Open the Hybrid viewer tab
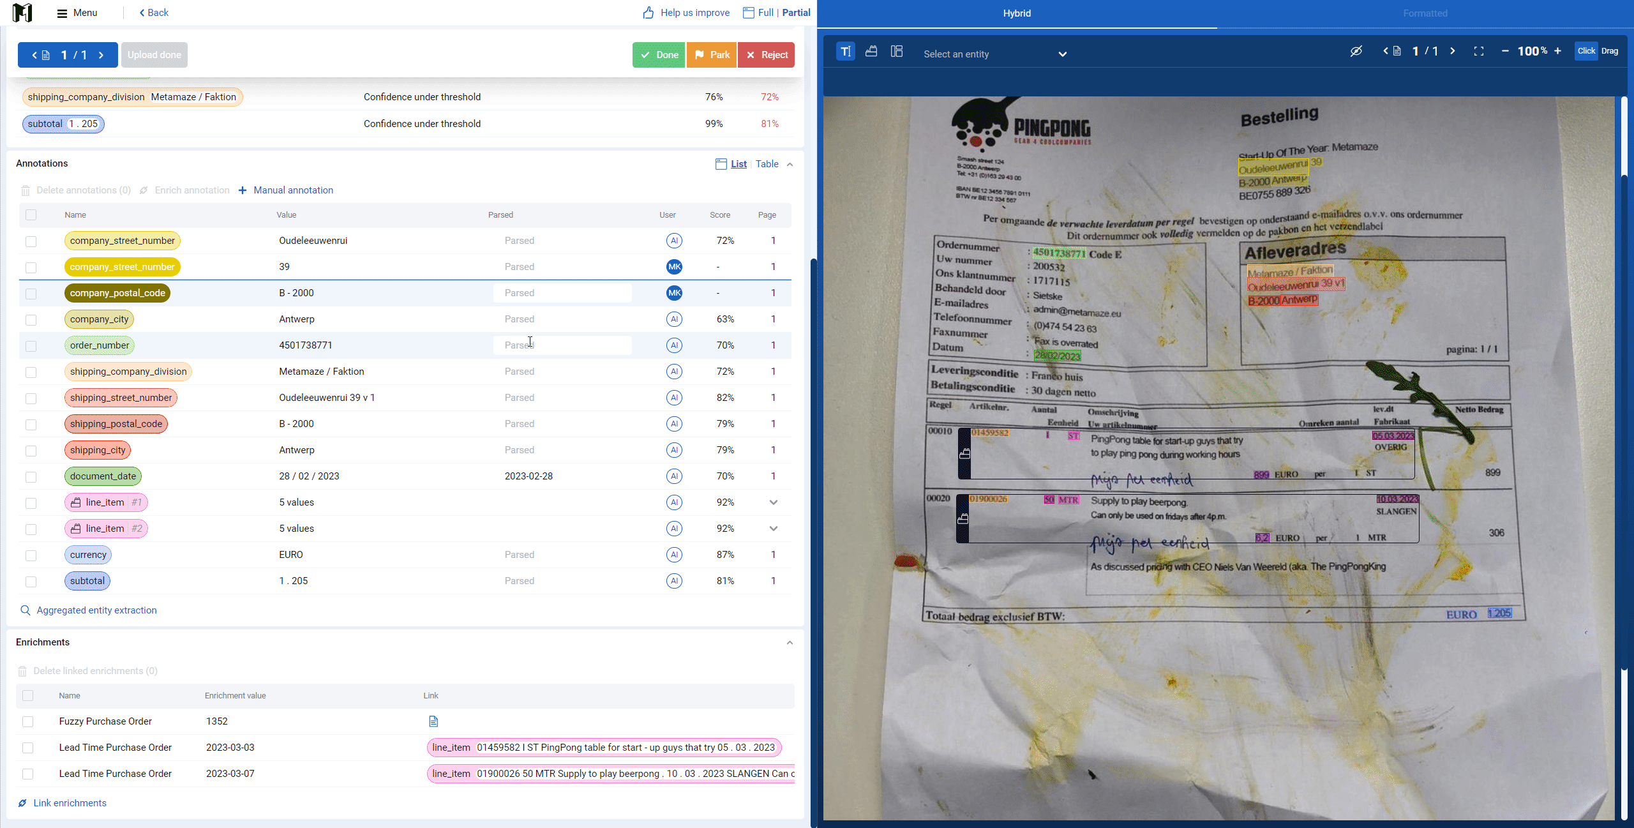 point(1017,13)
